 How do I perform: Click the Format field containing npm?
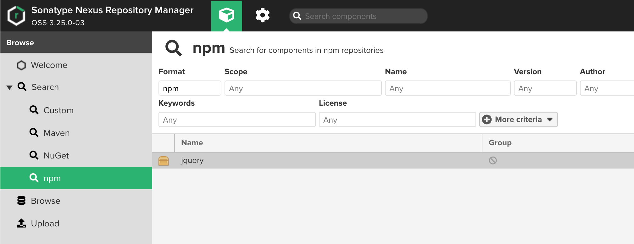(190, 88)
